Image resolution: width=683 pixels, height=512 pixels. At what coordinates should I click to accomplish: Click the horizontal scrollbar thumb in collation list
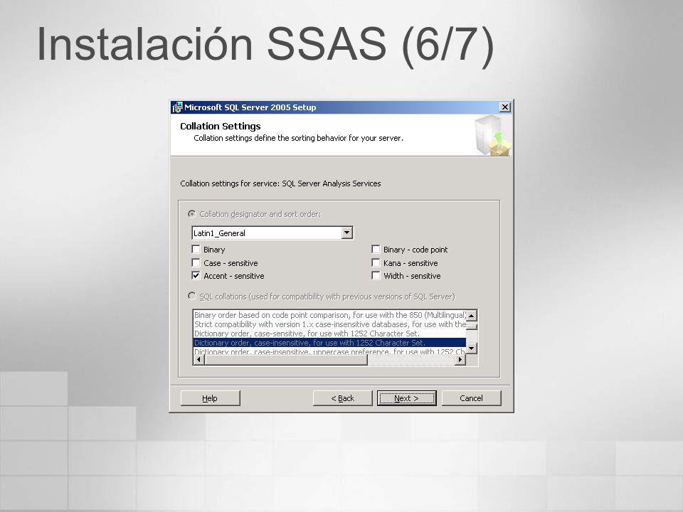pyautogui.click(x=286, y=360)
